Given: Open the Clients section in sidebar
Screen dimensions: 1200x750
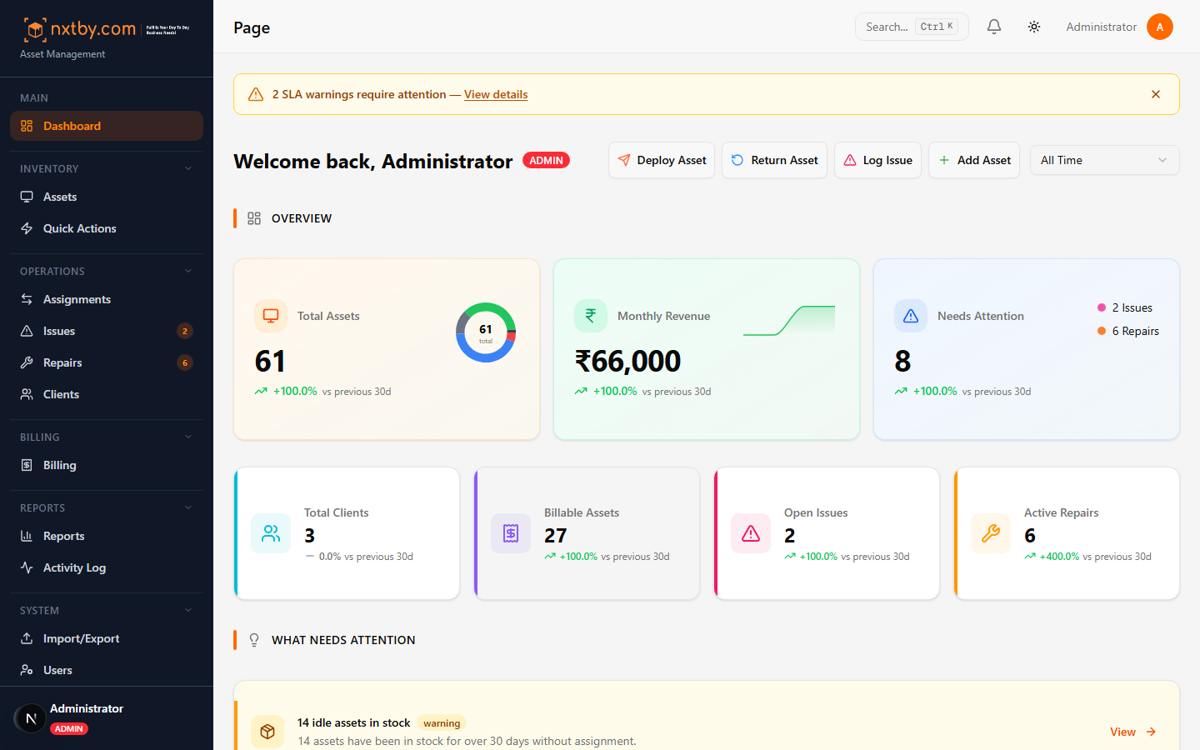Looking at the screenshot, I should 62,394.
